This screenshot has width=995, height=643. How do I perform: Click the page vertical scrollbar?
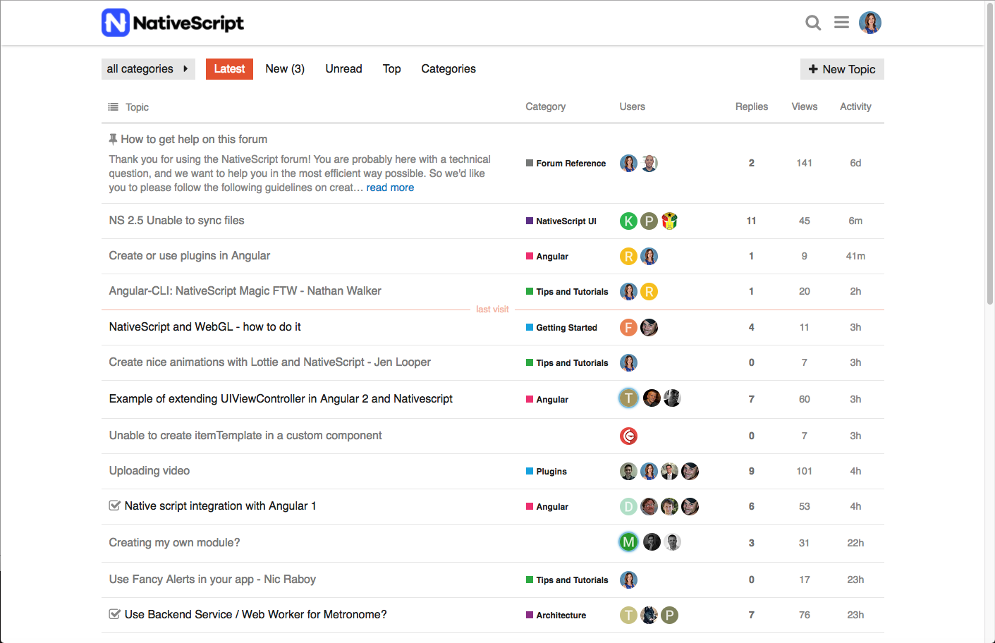pyautogui.click(x=989, y=155)
